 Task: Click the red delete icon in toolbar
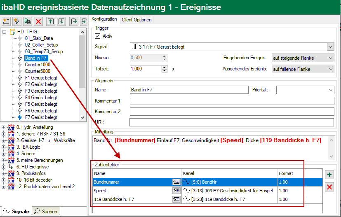[38, 21]
